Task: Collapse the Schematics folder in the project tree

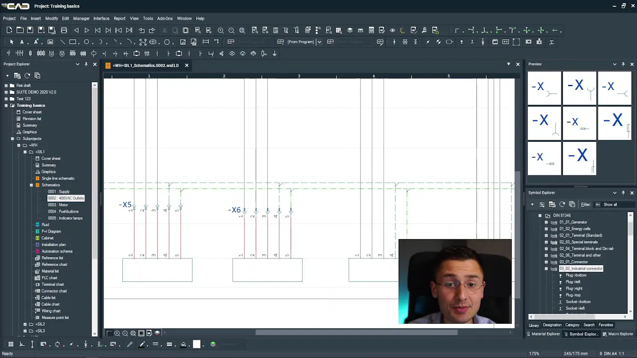Action: (x=31, y=185)
